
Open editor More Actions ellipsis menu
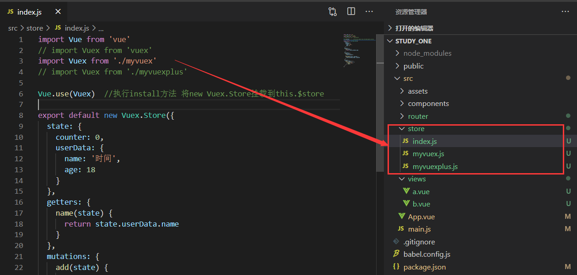click(369, 12)
